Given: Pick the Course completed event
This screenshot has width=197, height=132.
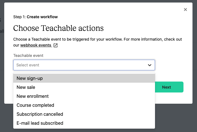Looking at the screenshot, I should pos(84,105).
